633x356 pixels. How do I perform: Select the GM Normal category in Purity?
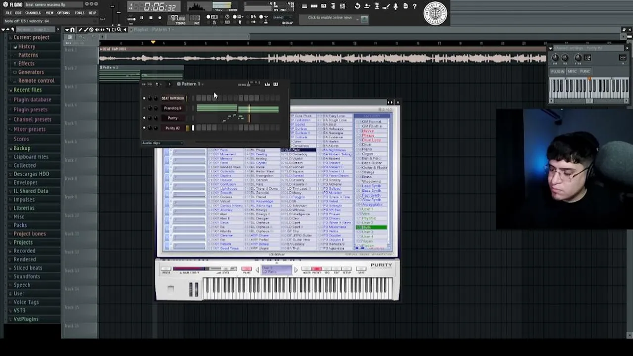click(x=371, y=122)
